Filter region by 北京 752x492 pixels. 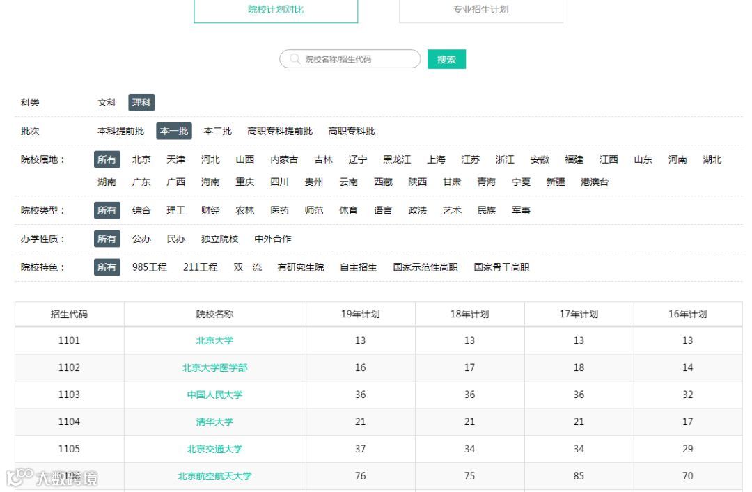point(141,159)
